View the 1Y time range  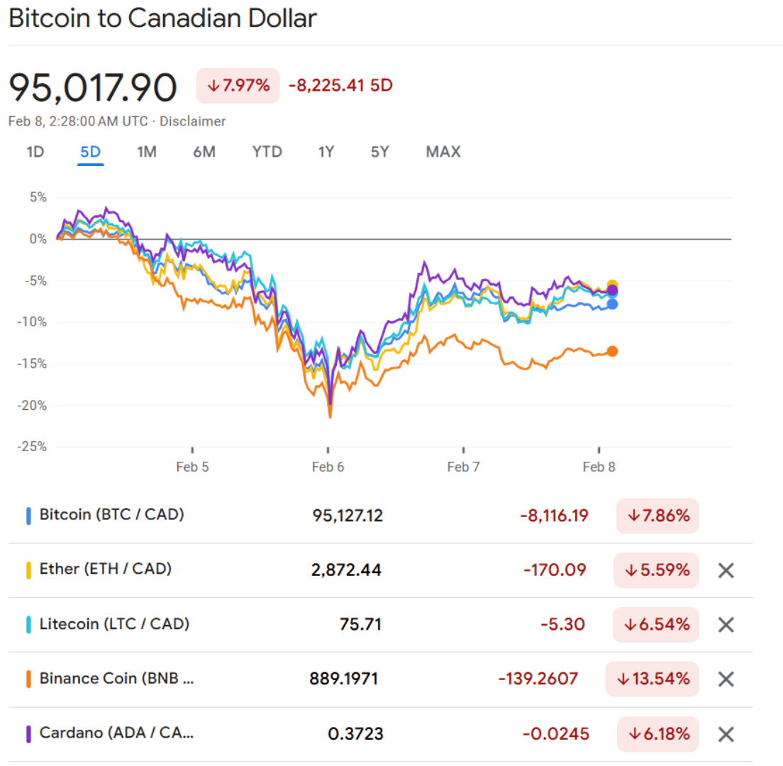(326, 152)
